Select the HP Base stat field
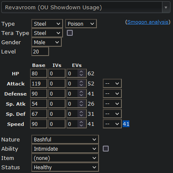Viewport: 173px width, 173px height. coord(38,74)
